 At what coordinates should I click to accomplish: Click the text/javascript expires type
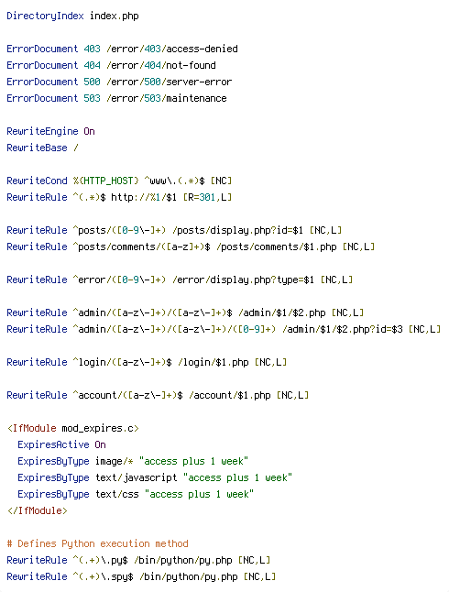click(137, 478)
